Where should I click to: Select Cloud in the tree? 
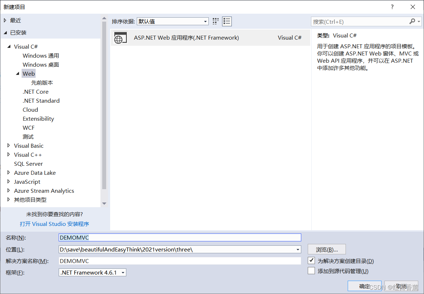click(30, 110)
